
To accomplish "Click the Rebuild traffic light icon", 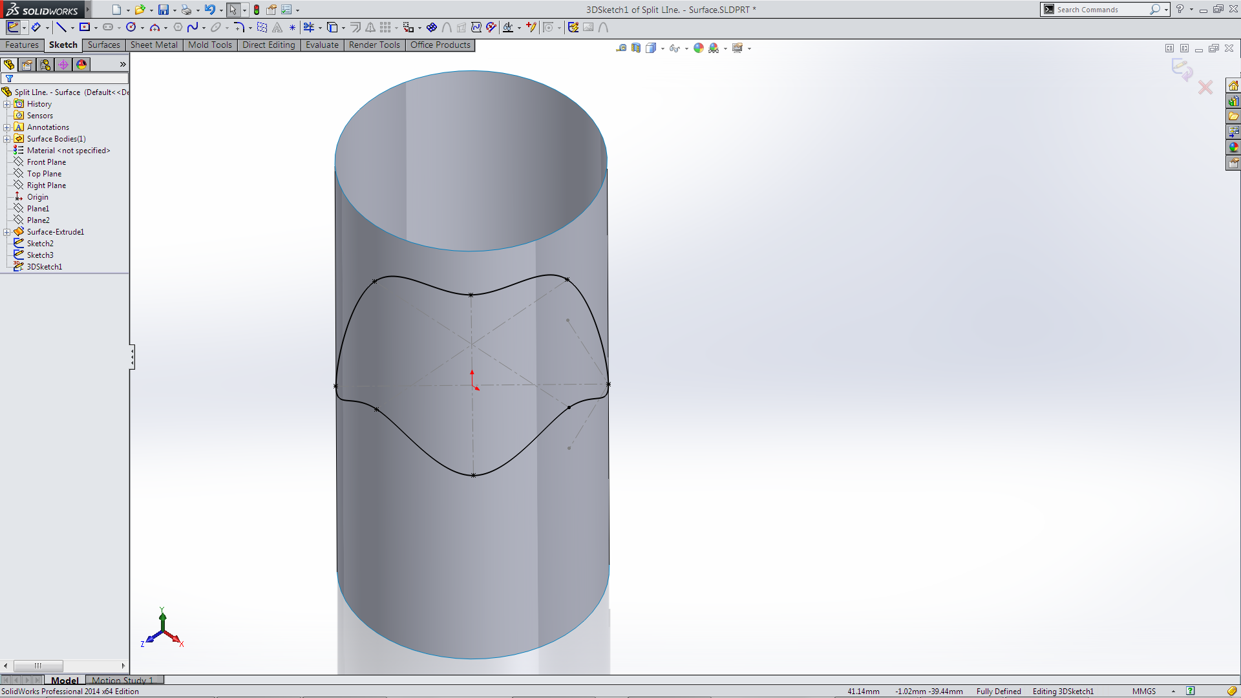I will (257, 10).
